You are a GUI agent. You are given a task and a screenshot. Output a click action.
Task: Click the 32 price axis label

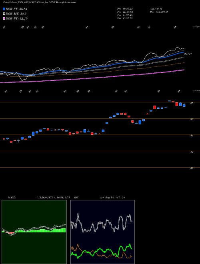coord(192,152)
